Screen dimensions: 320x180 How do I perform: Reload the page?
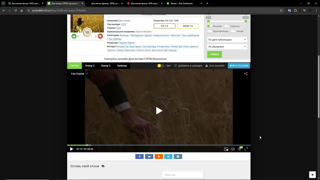point(15,10)
